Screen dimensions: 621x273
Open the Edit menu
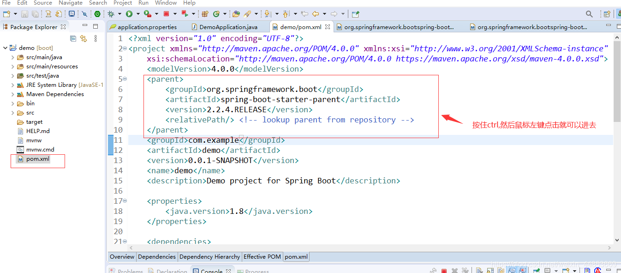22,3
